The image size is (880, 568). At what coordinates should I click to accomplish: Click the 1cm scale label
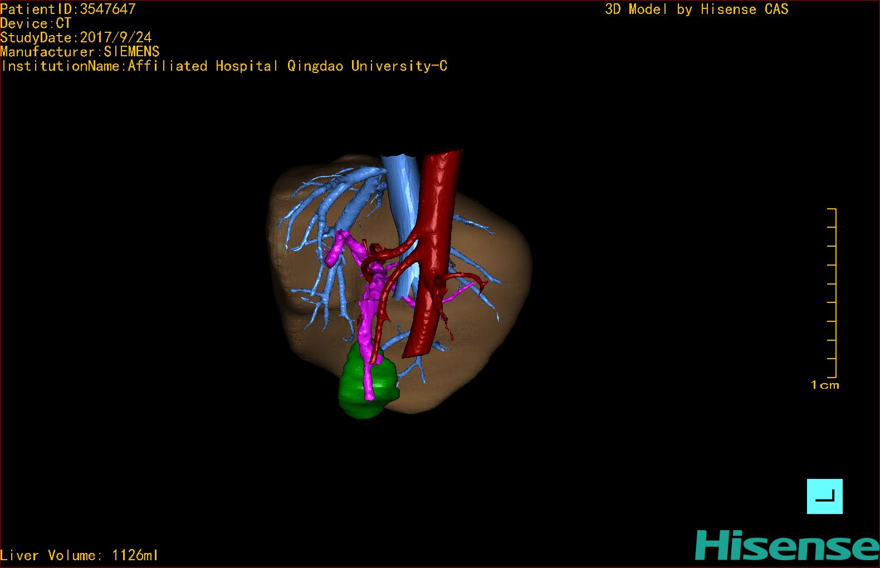(x=825, y=385)
